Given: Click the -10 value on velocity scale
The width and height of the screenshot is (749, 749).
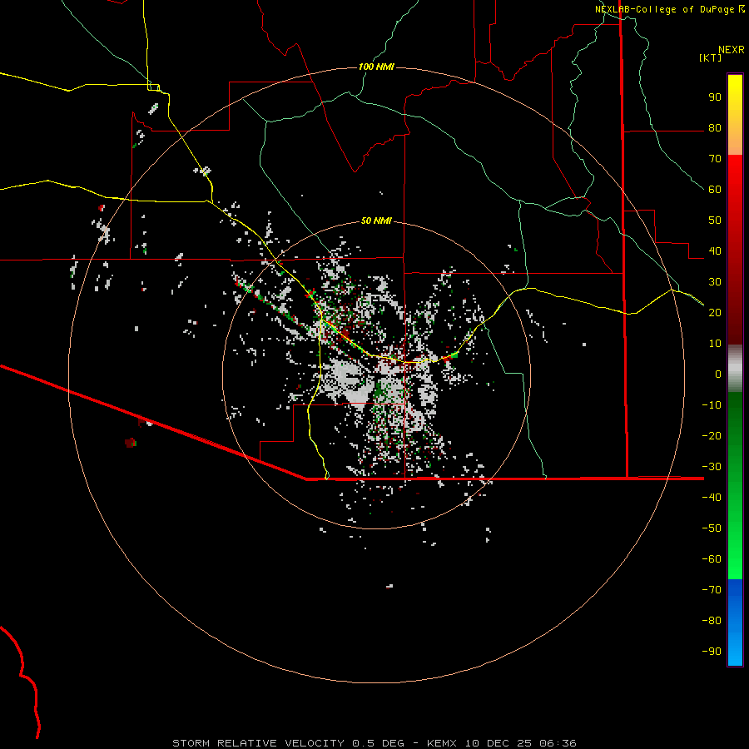Looking at the screenshot, I should pos(712,405).
